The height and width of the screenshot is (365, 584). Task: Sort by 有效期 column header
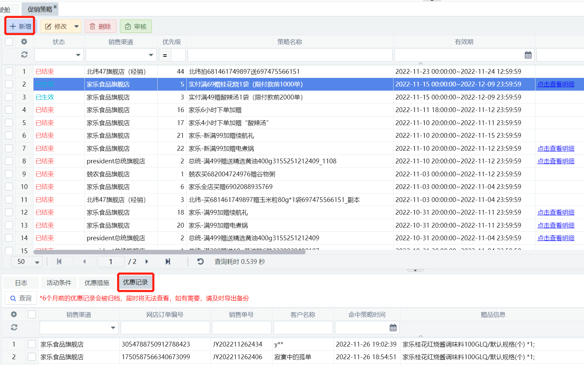pyautogui.click(x=464, y=42)
